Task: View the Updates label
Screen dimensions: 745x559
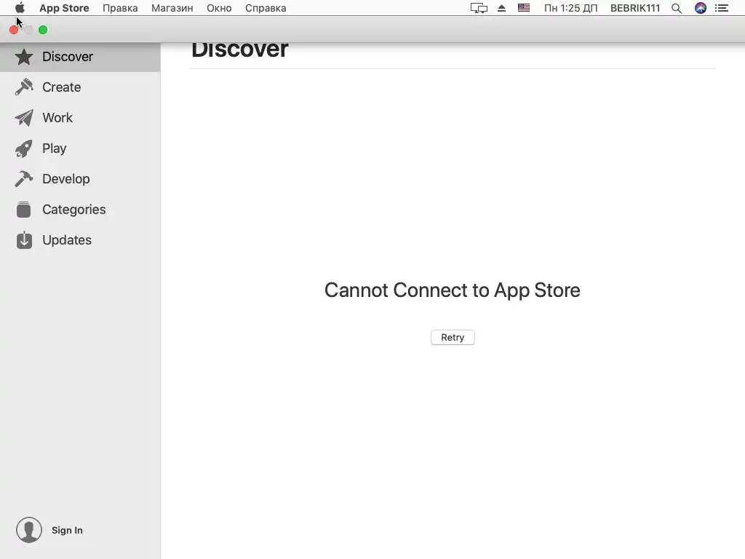Action: pos(67,240)
